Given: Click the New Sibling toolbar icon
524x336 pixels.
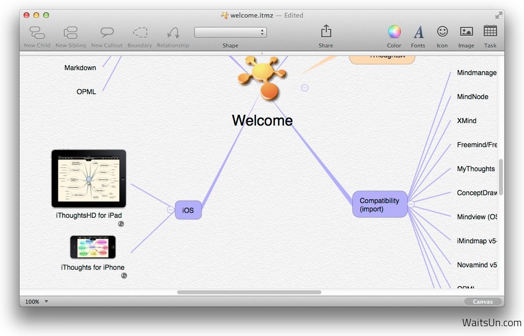Looking at the screenshot, I should [x=71, y=33].
